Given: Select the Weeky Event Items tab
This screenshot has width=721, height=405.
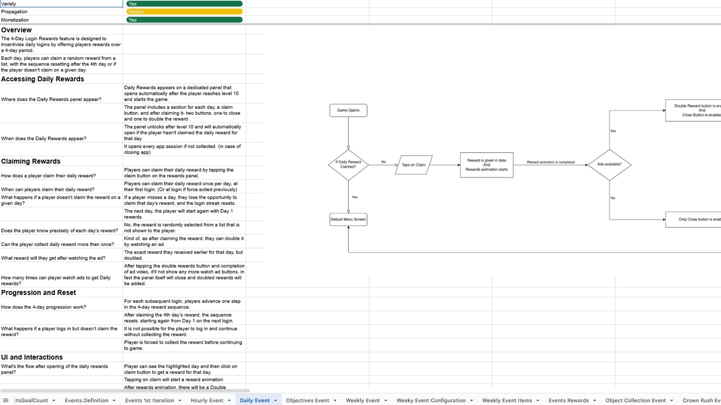Looking at the screenshot, I should [507, 400].
